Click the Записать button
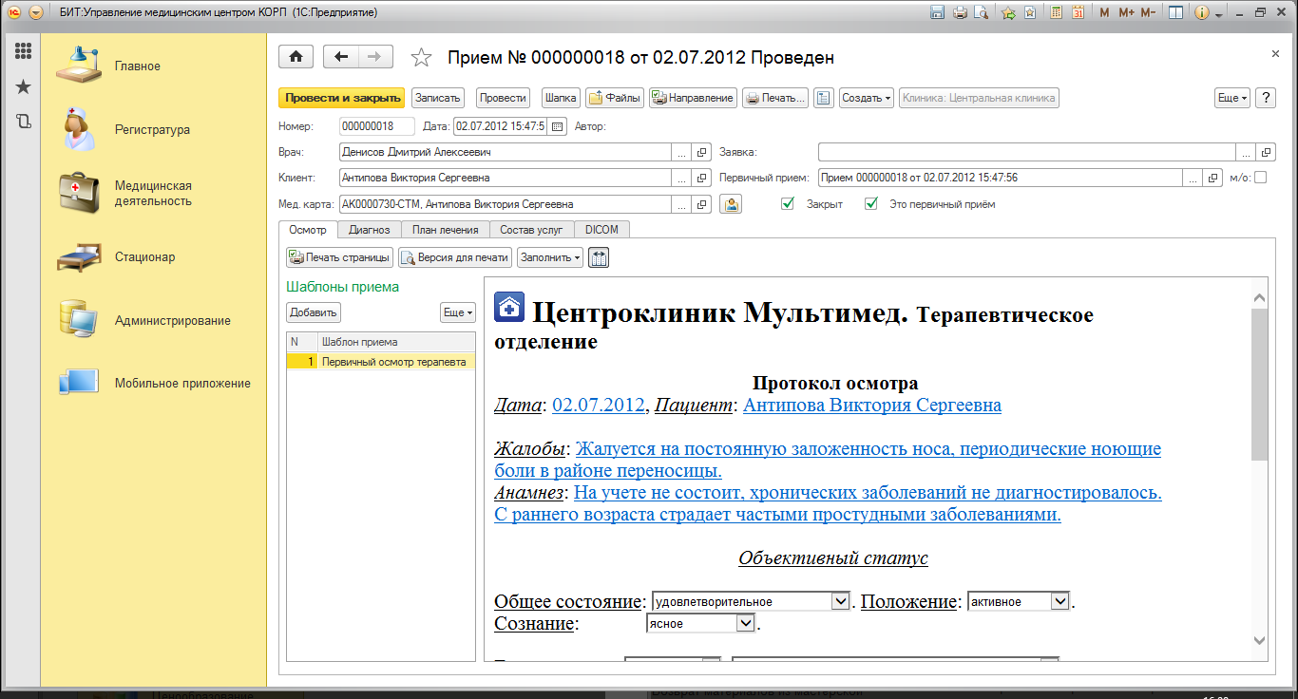1298x699 pixels. click(x=438, y=98)
